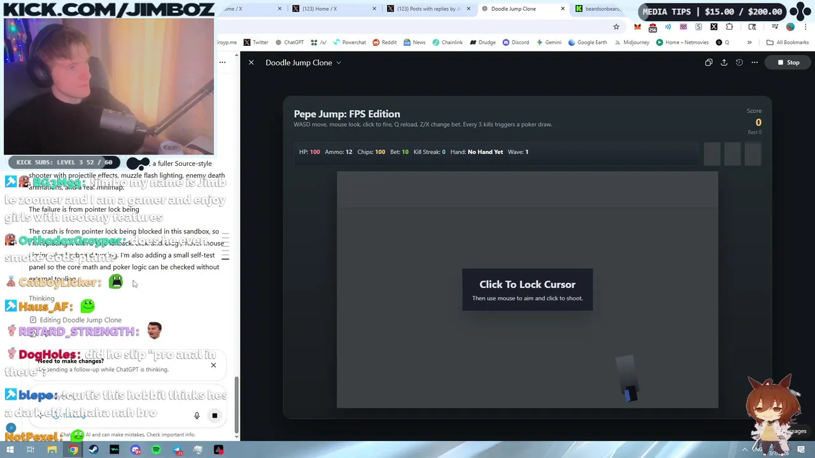Viewport: 815px width, 458px height.
Task: Open the Drudge bookmark
Action: pyautogui.click(x=483, y=43)
